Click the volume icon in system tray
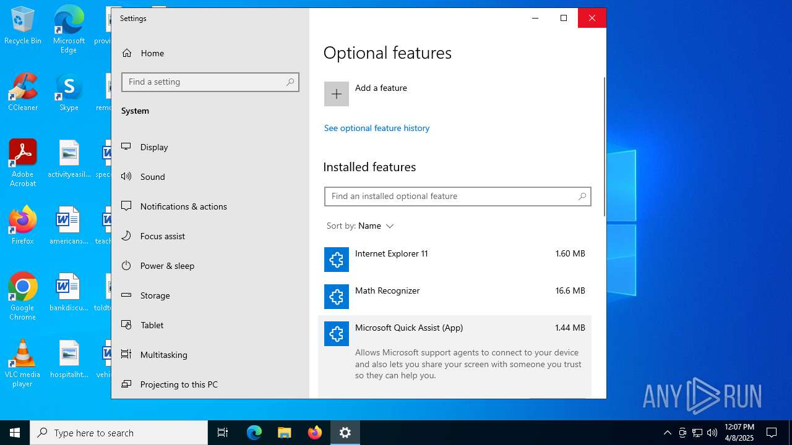Screen dimensions: 792x445 pyautogui.click(x=712, y=433)
